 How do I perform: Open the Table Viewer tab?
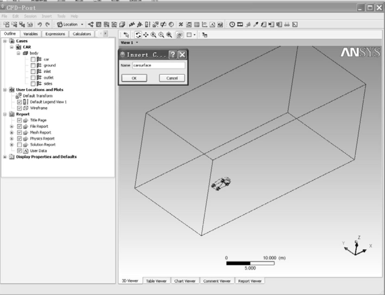click(156, 281)
